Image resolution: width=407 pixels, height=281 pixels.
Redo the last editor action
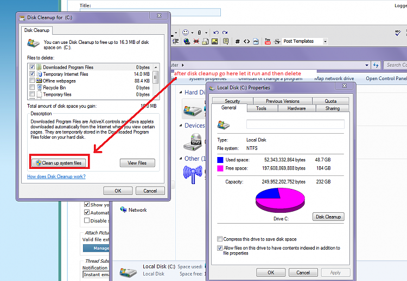tap(225, 32)
